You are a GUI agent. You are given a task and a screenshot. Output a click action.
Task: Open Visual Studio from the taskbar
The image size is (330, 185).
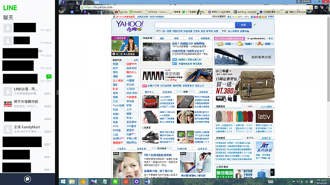pos(93,182)
